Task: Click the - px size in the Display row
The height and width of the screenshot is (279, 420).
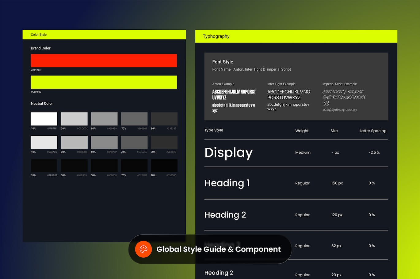Action: pos(335,152)
